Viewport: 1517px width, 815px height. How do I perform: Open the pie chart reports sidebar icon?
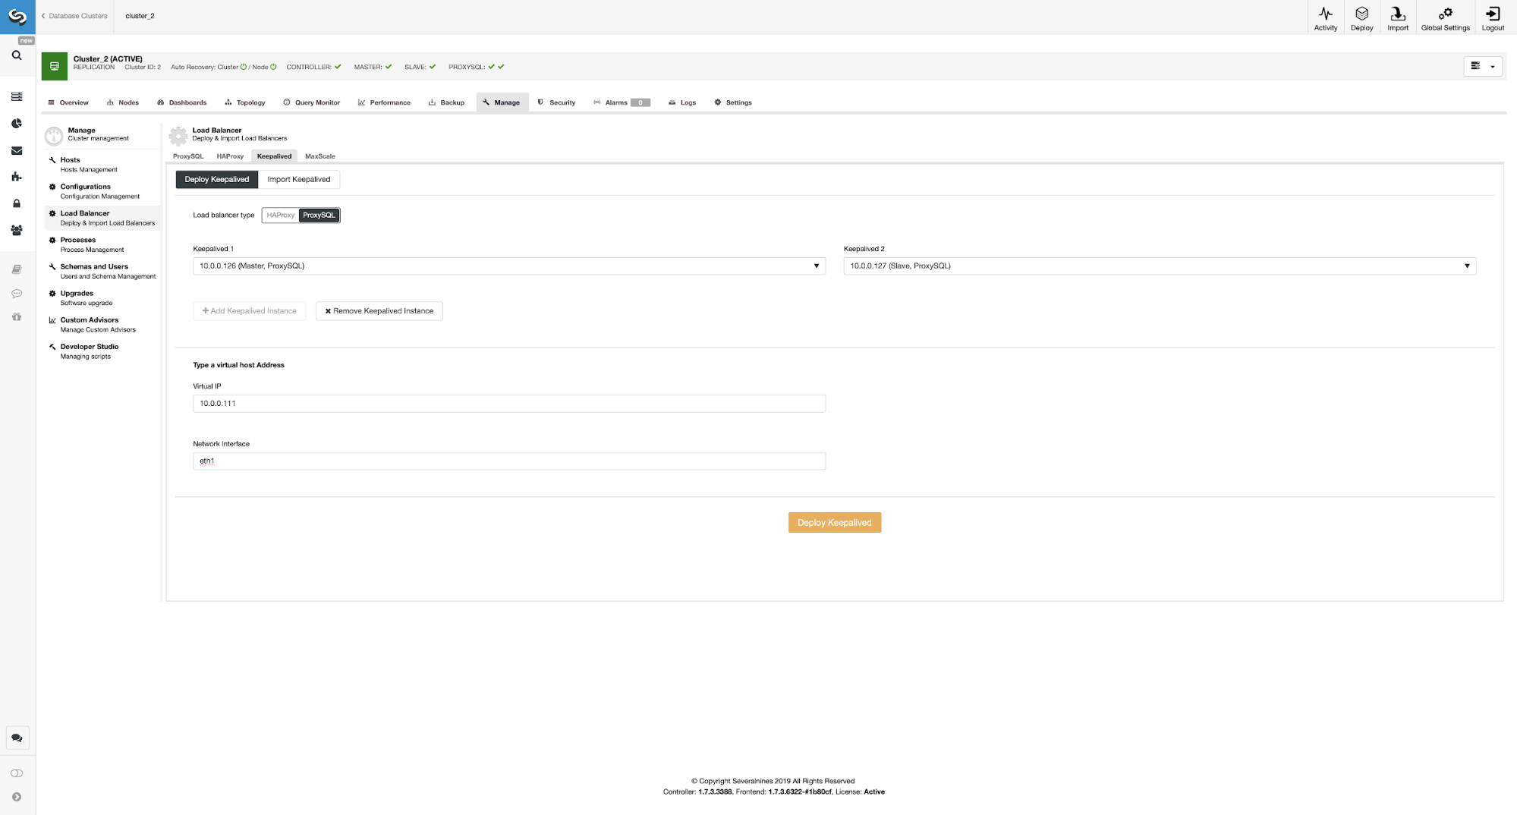click(x=17, y=124)
